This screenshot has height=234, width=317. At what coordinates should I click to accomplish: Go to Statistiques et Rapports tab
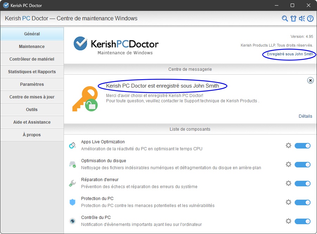[x=32, y=72]
